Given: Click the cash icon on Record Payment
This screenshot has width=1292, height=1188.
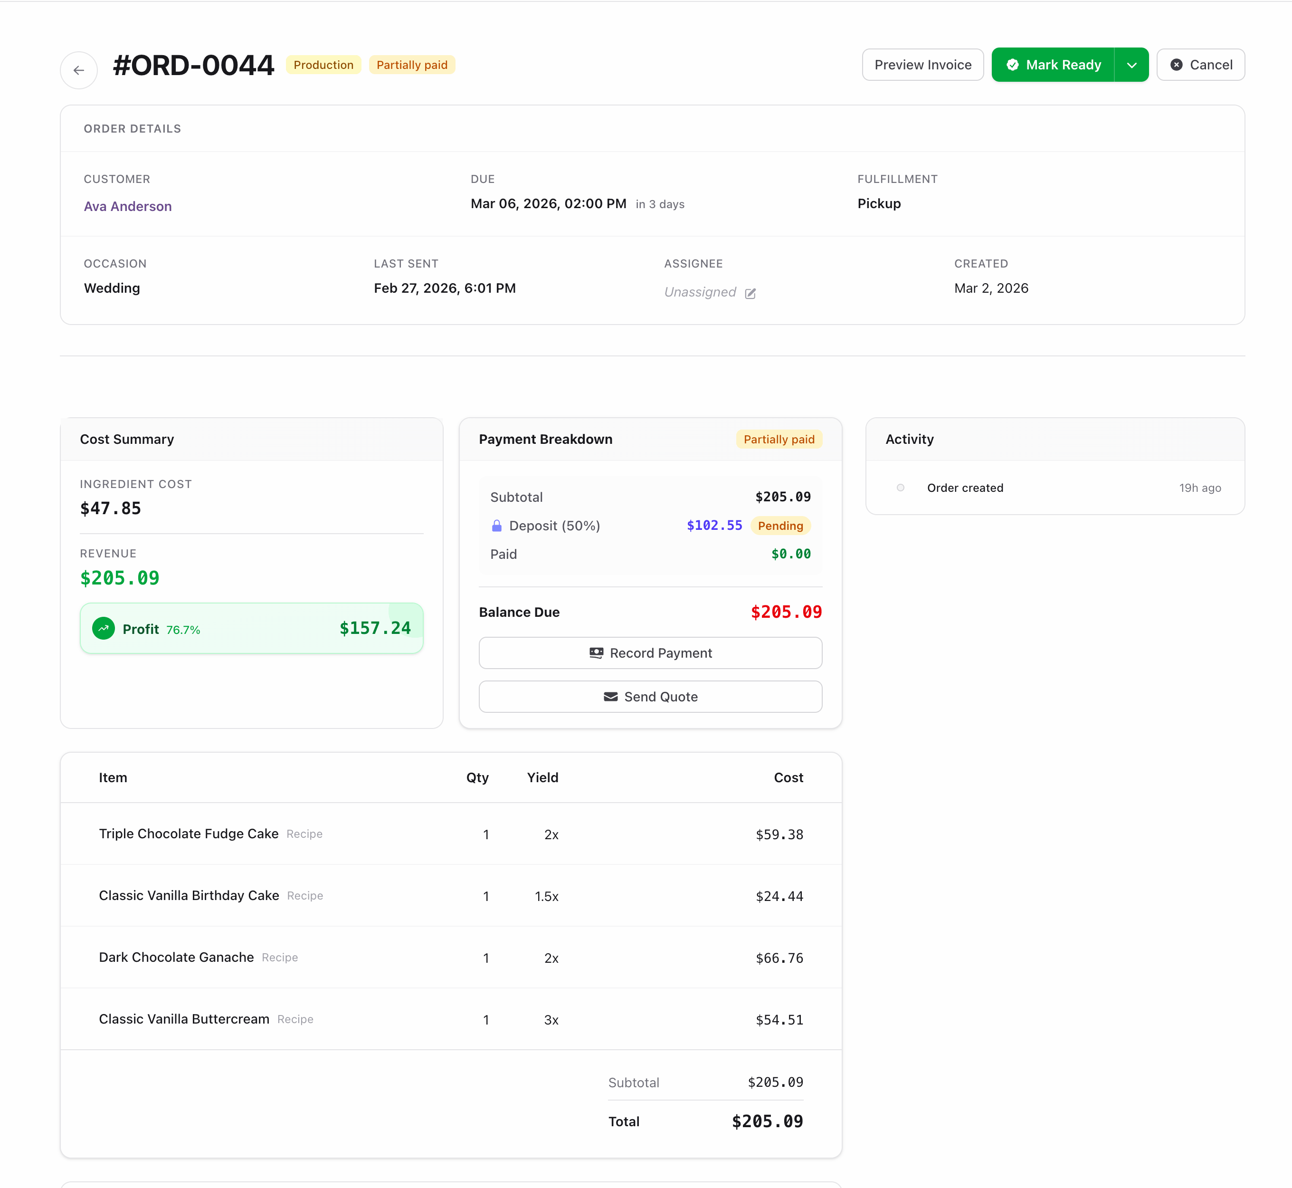Looking at the screenshot, I should tap(596, 652).
